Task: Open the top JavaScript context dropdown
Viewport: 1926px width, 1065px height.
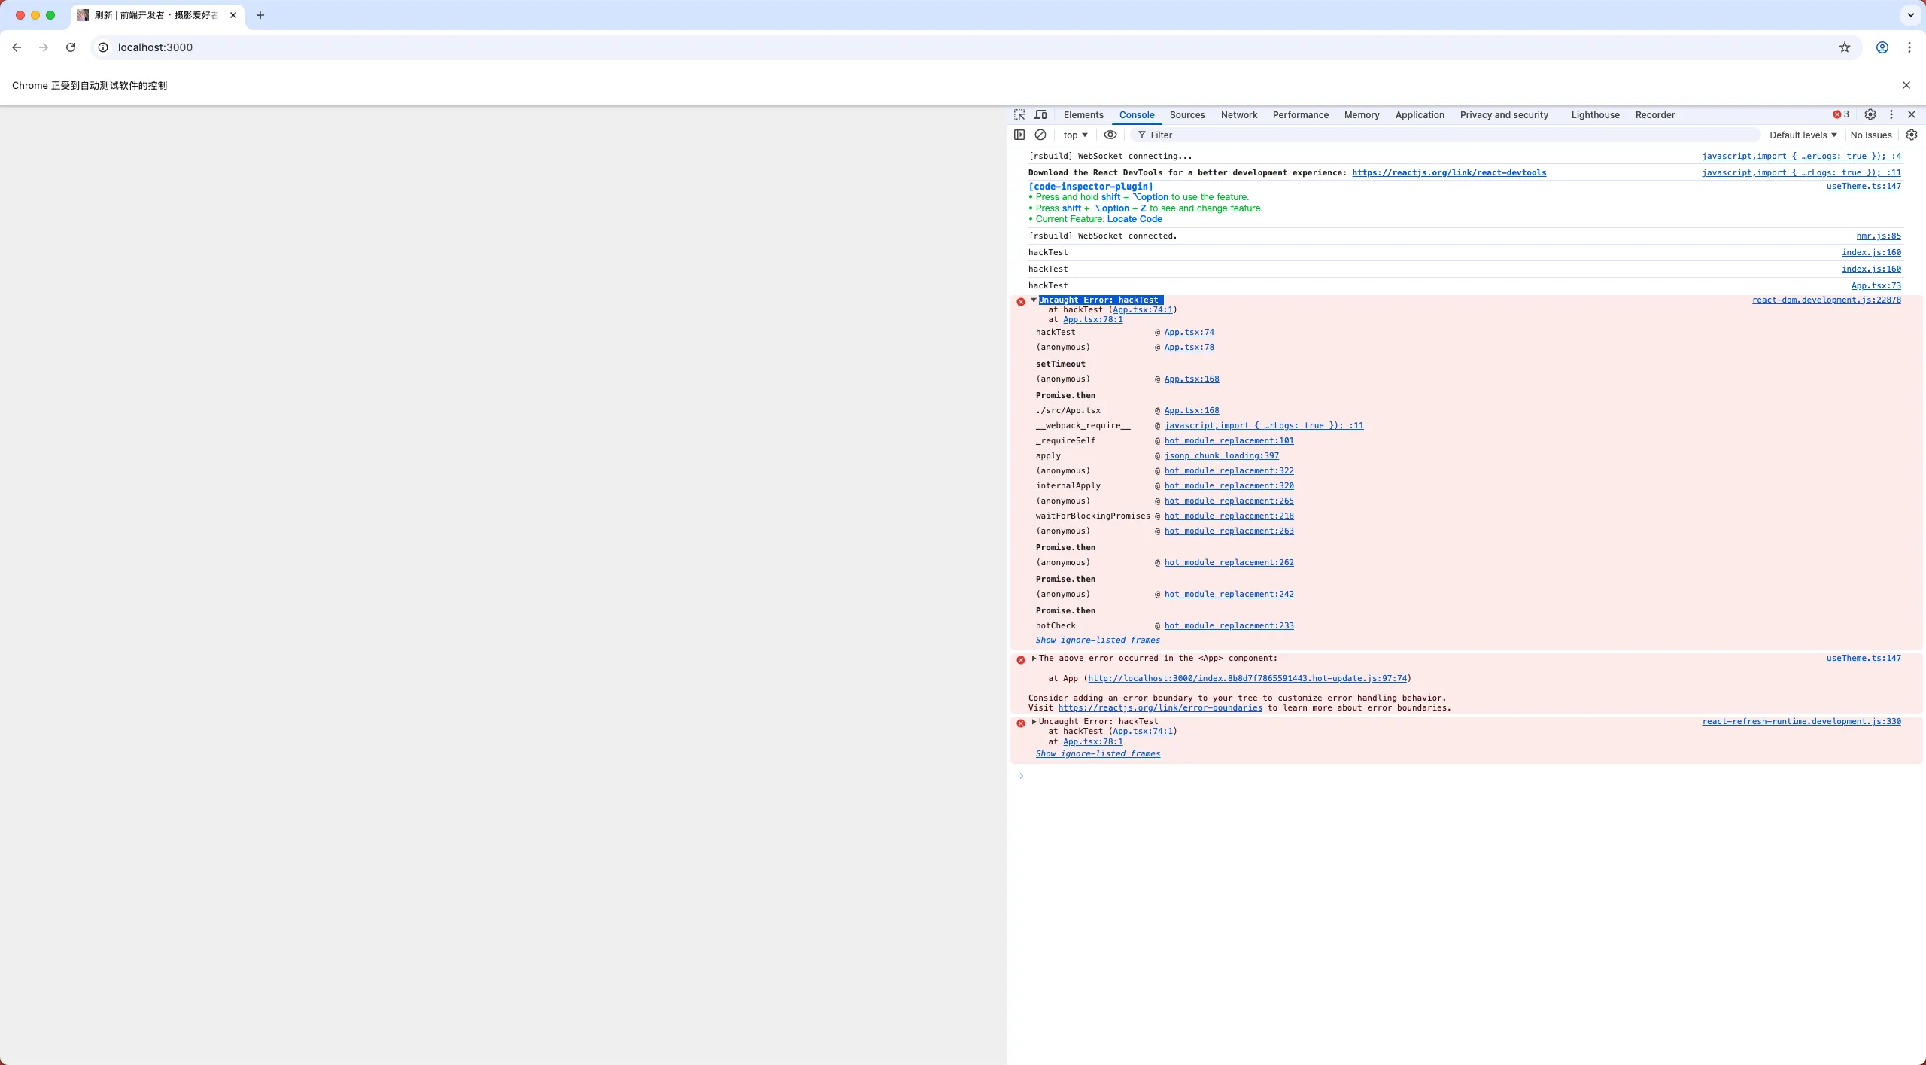Action: click(1076, 135)
